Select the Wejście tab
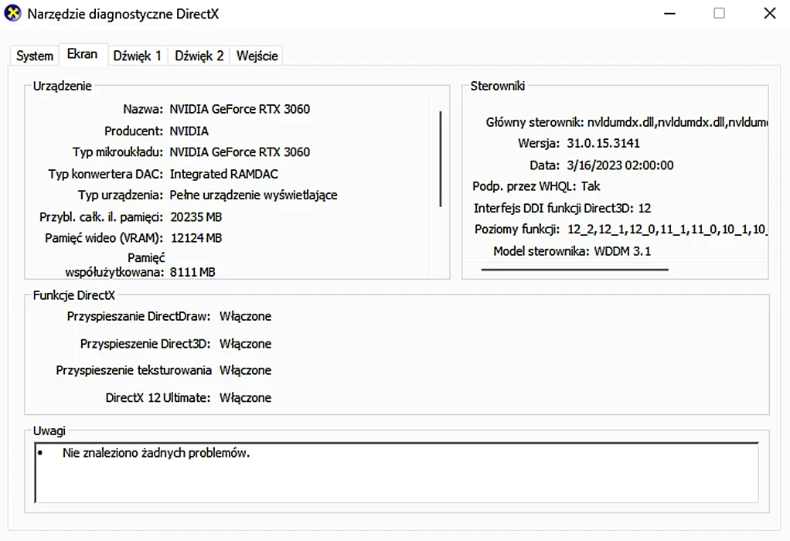 point(256,55)
